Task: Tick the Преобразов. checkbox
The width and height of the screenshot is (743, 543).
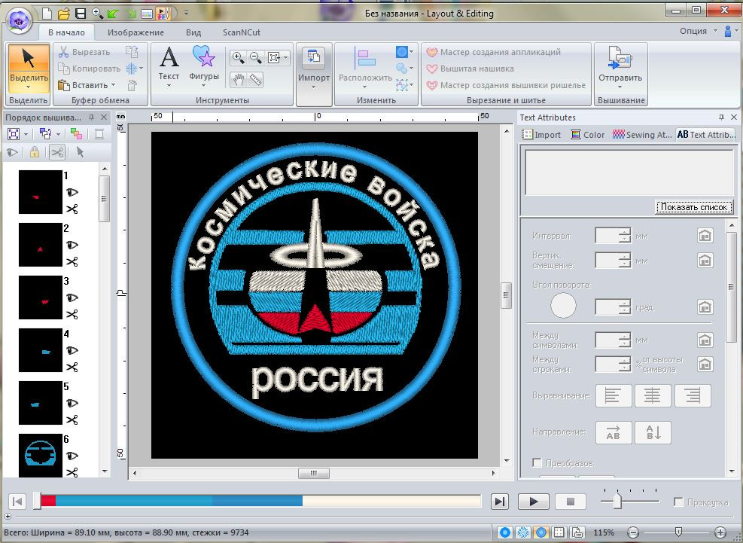Action: 537,462
